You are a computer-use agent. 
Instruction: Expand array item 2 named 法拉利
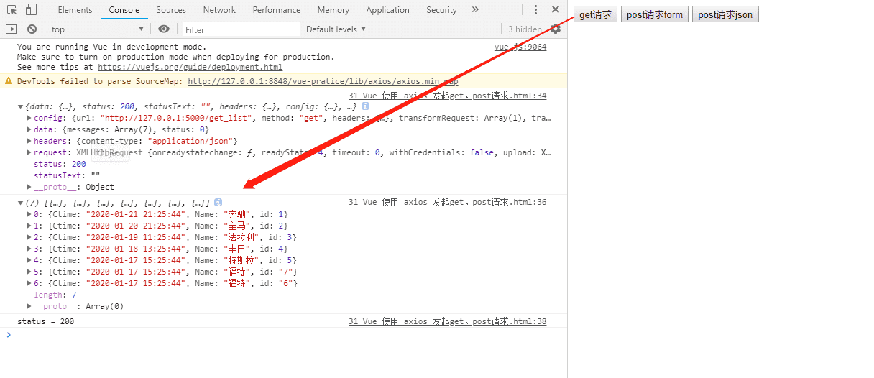(29, 237)
